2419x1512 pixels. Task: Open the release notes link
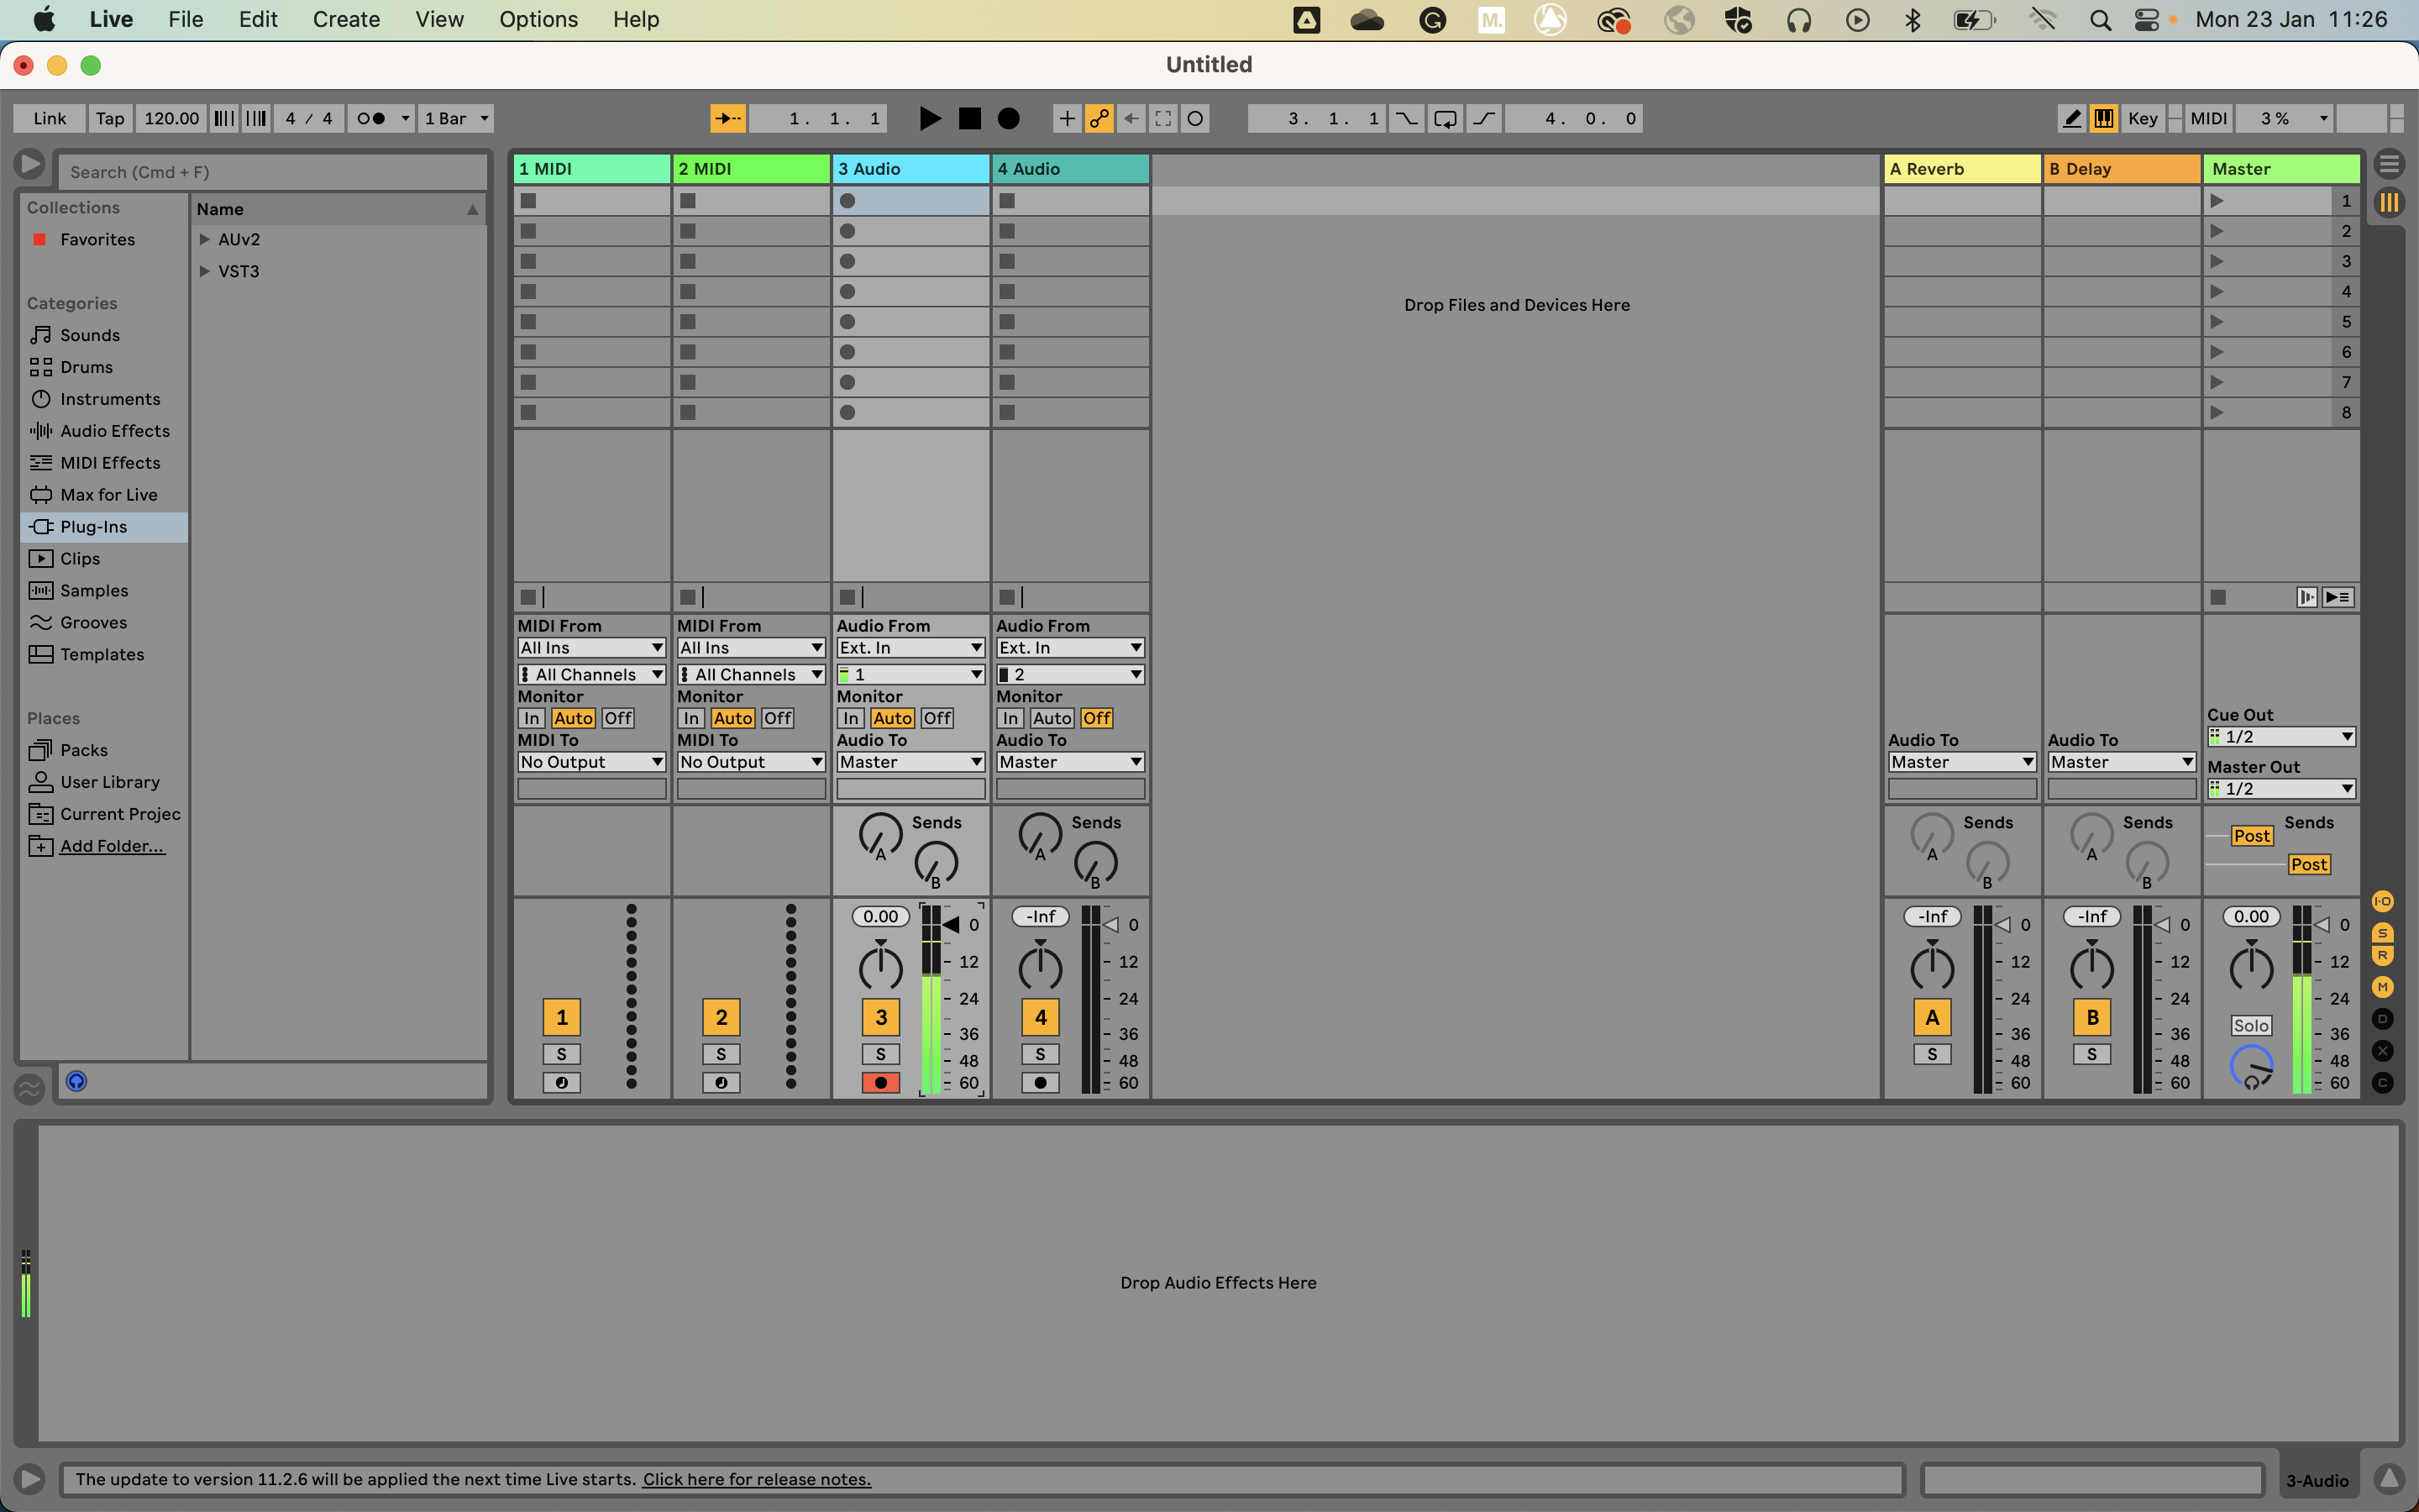(x=757, y=1479)
